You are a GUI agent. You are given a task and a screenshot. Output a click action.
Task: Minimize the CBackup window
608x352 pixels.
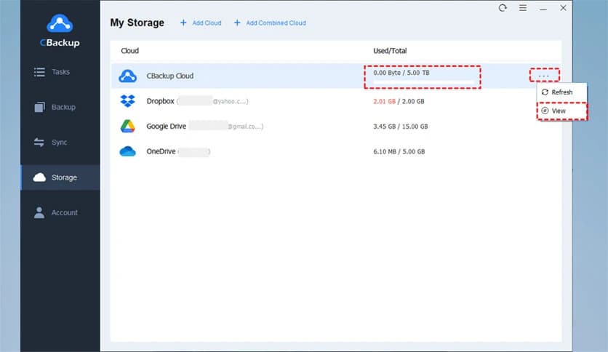tap(543, 9)
